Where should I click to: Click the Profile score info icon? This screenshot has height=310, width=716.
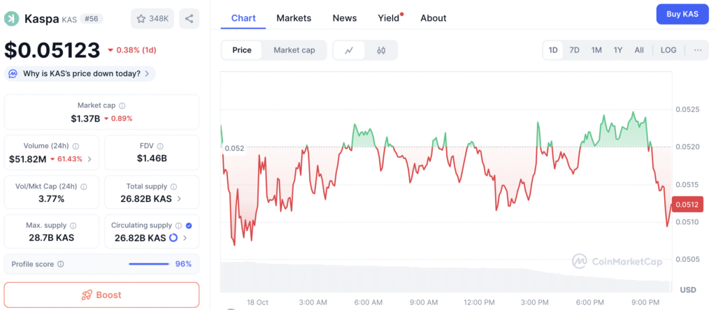(x=61, y=264)
